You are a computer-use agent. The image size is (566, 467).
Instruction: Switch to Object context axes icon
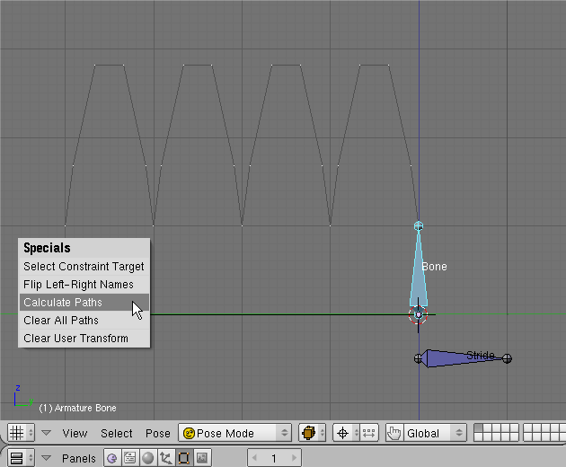[166, 458]
